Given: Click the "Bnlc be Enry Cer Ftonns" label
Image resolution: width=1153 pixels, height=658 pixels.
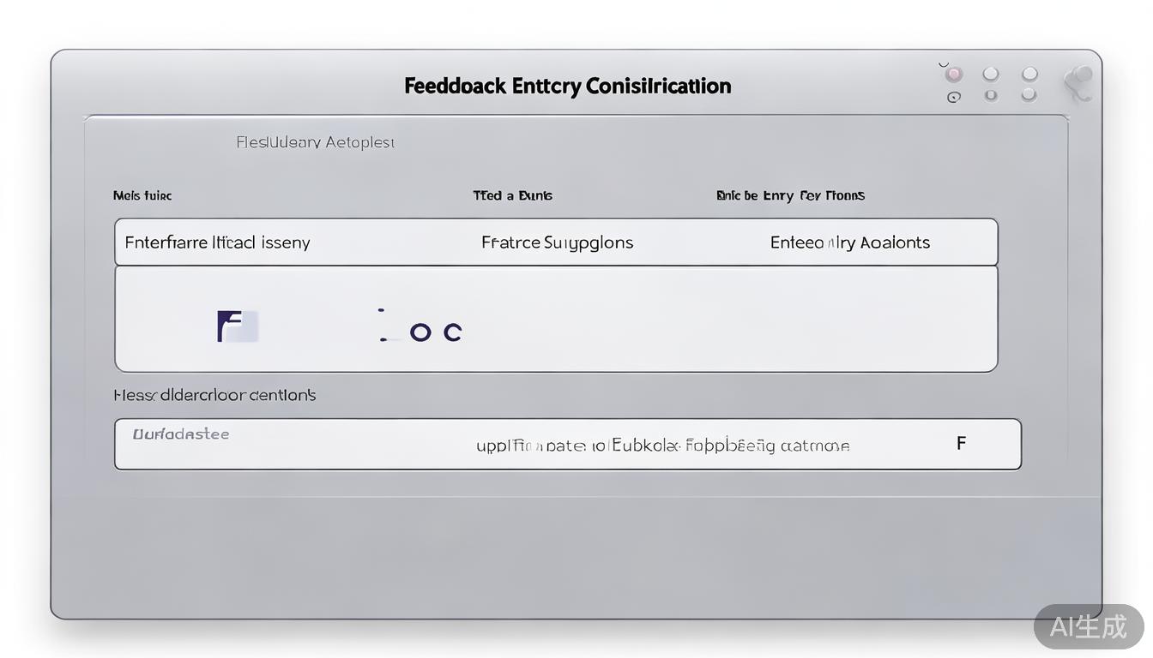Looking at the screenshot, I should 790,195.
